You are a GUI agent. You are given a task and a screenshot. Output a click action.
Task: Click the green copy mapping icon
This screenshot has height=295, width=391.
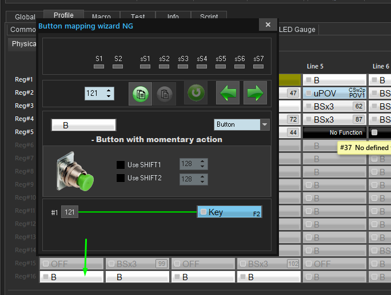(139, 93)
